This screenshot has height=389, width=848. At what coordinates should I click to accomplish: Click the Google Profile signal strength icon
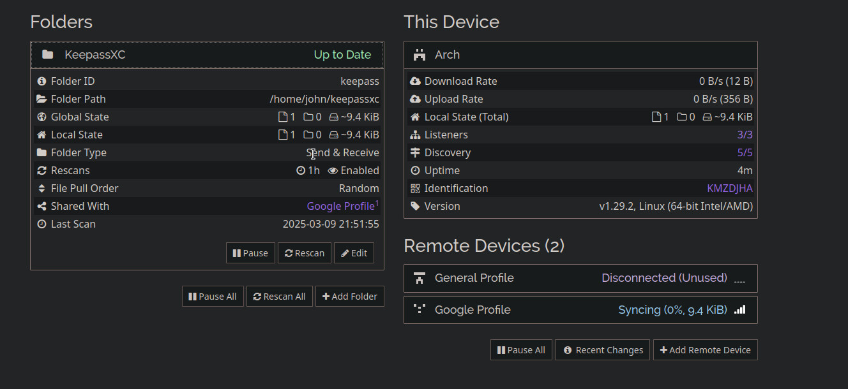pos(739,310)
